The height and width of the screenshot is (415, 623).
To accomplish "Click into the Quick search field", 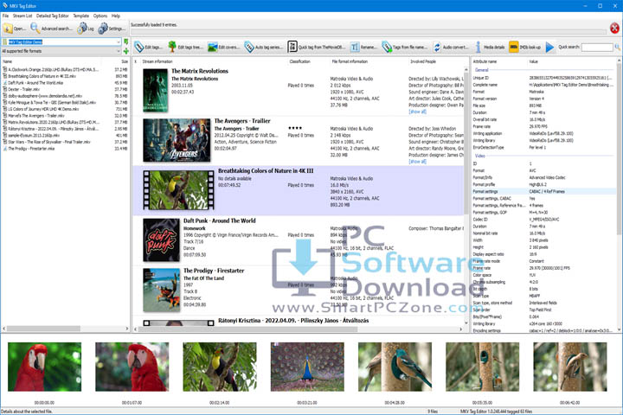I will pyautogui.click(x=597, y=47).
